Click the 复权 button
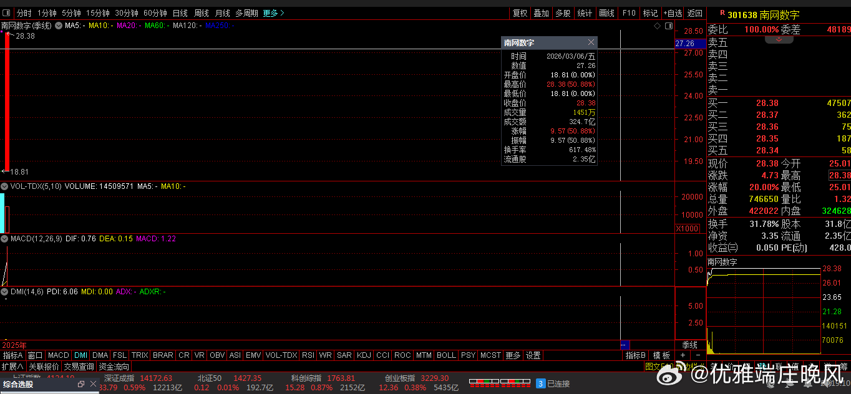Image resolution: width=851 pixels, height=394 pixels. [x=520, y=13]
